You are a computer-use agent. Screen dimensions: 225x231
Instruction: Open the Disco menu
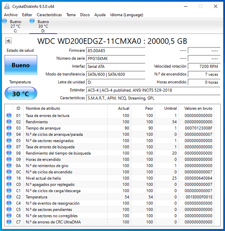(x=85, y=15)
